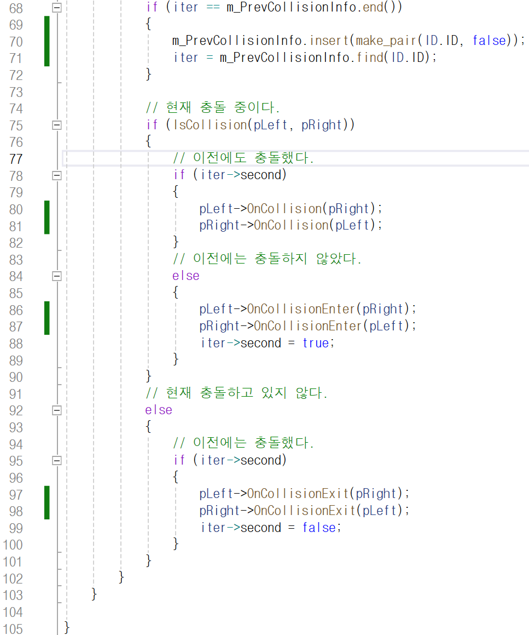Click the comment '// 현재 충돌하고 있지 않다.'
Image resolution: width=529 pixels, height=635 pixels.
point(236,393)
